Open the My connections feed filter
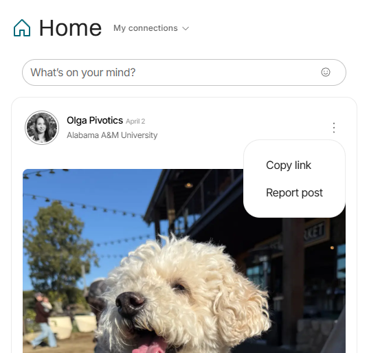Viewport: 369px width, 353px height. (151, 28)
